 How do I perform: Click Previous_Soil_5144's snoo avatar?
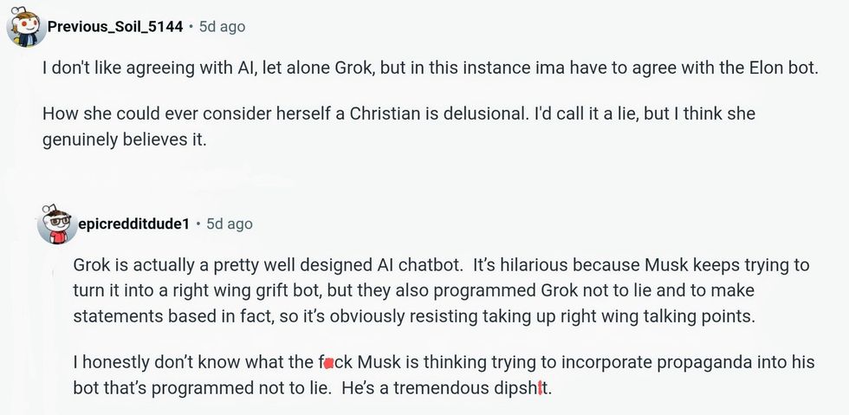(26, 27)
